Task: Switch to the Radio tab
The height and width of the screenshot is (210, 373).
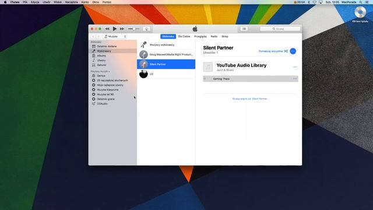Action: point(214,36)
